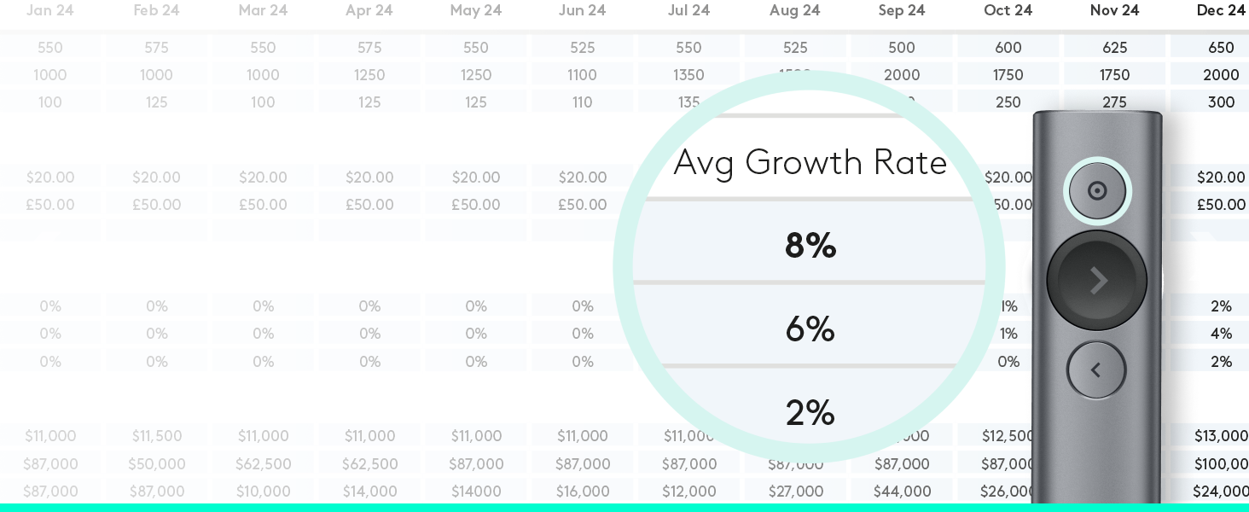Screen dimensions: 1249x512
Task: Select the $24,000 cell in Dec 24
Action: click(x=1221, y=492)
